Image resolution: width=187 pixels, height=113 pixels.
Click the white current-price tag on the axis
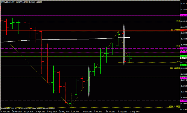pos(184,58)
